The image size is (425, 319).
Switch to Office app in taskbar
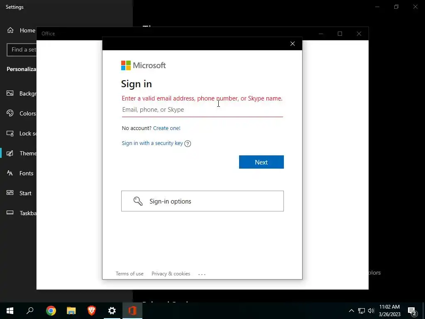click(x=132, y=311)
